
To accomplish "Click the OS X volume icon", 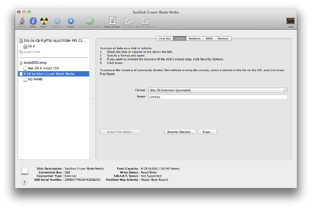I will tap(25, 46).
